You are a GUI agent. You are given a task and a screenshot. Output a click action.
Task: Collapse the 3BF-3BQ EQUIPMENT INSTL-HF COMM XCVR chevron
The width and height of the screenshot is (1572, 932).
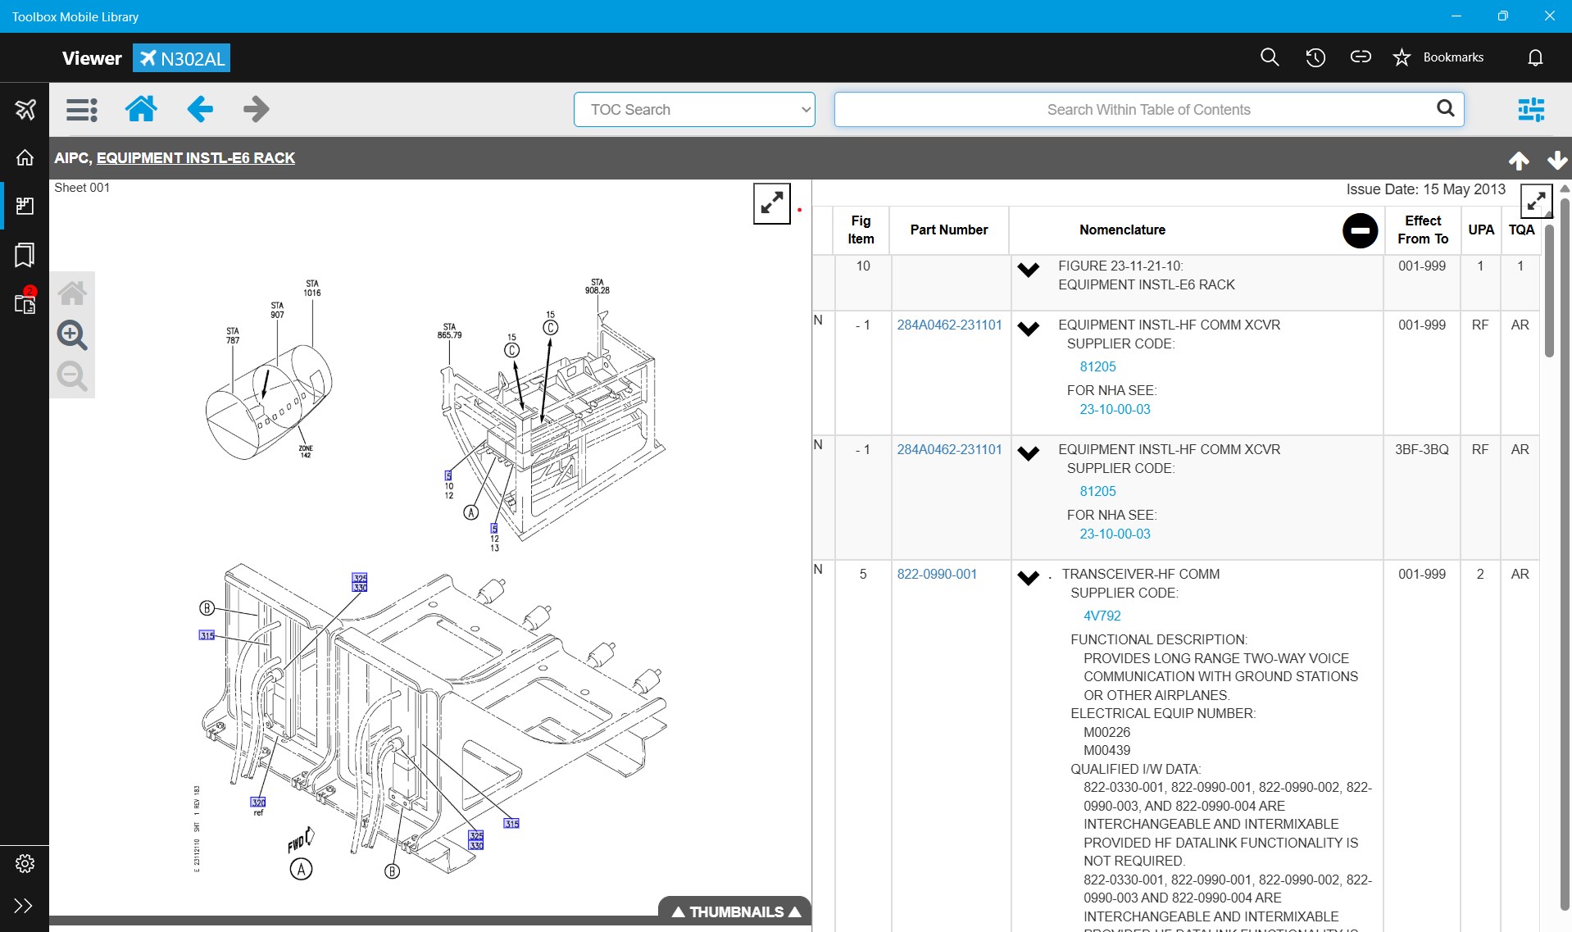tap(1028, 453)
